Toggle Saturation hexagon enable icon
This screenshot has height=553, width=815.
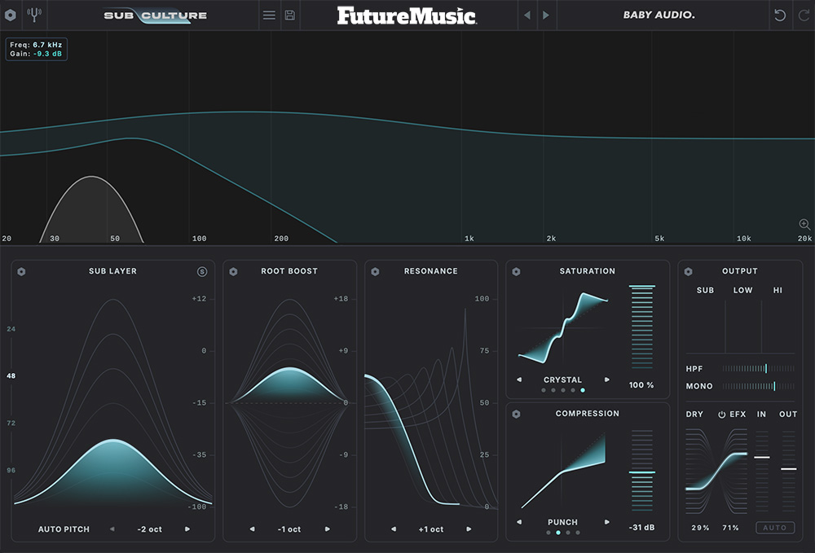(x=516, y=271)
